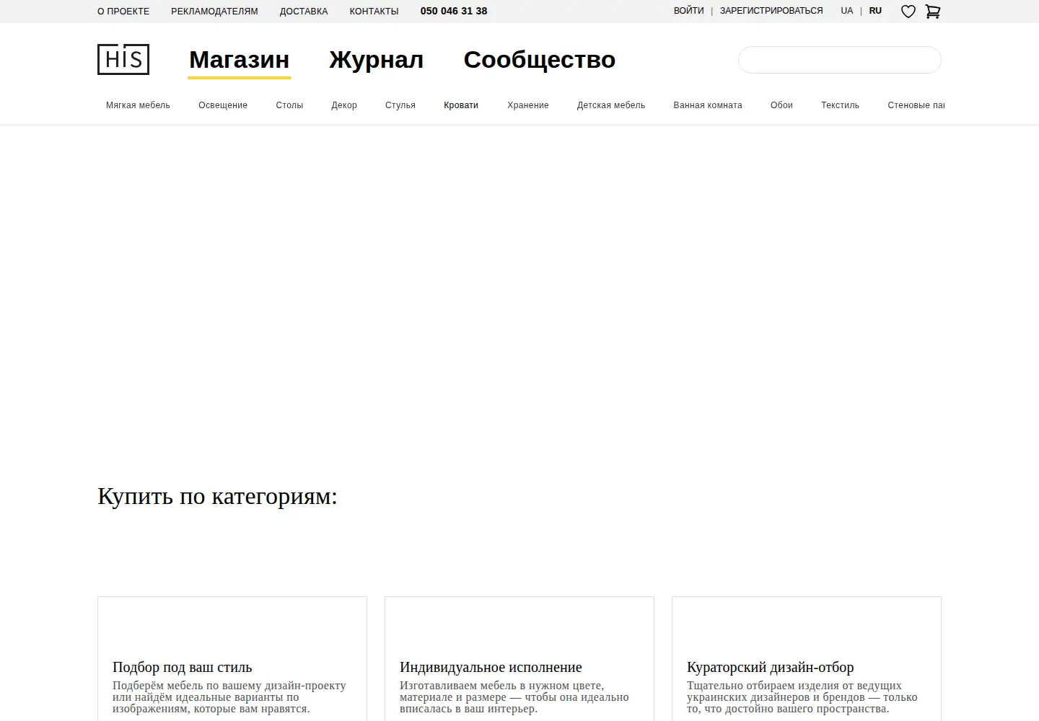
Task: Click Подбор под ваш стиль card title
Action: coord(183,668)
